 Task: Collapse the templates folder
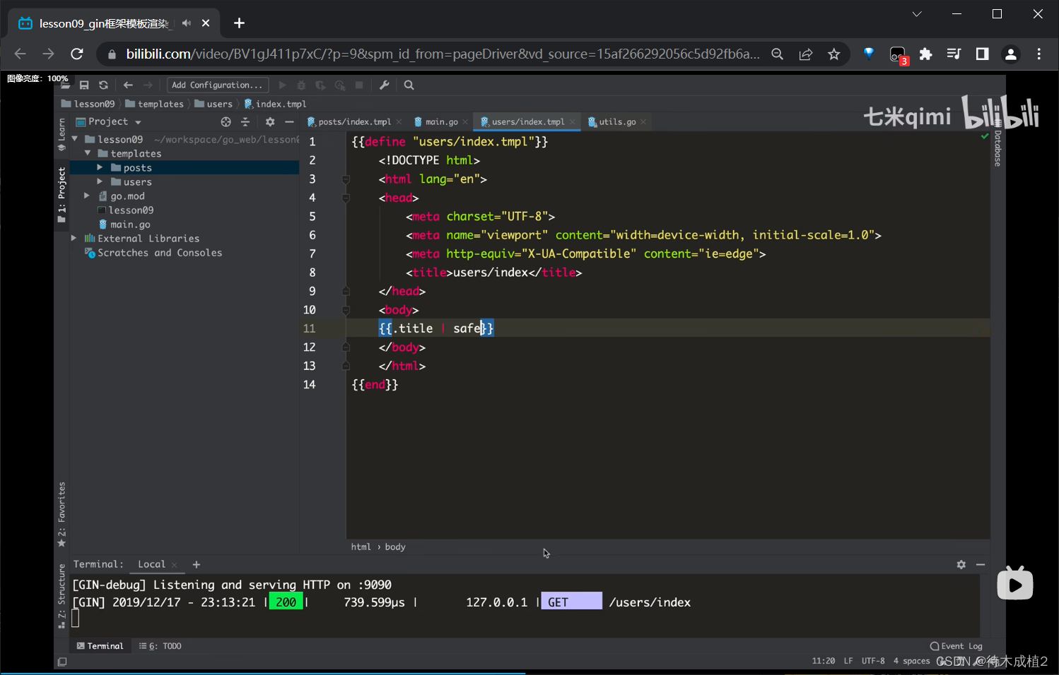click(x=88, y=153)
